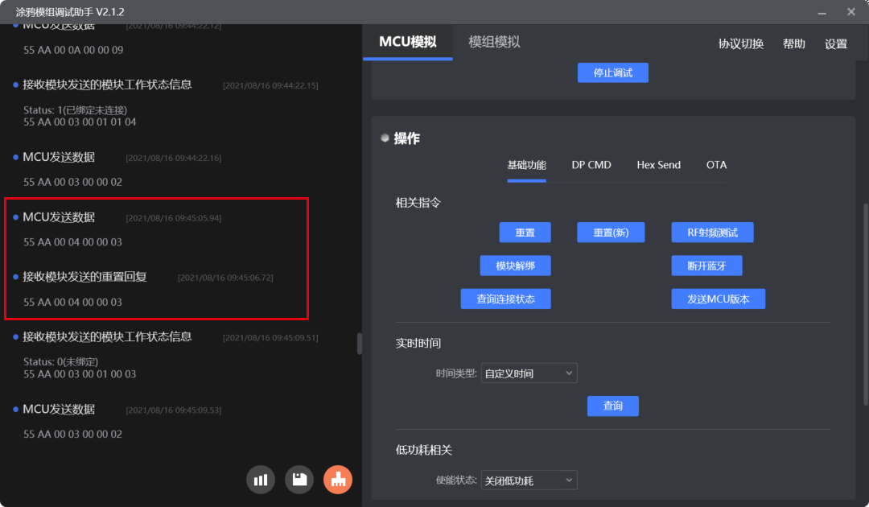The width and height of the screenshot is (869, 507).
Task: Open the 协议切换 menu
Action: 741,43
